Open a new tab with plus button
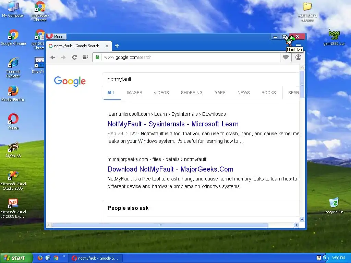The width and height of the screenshot is (351, 263). pos(117,46)
